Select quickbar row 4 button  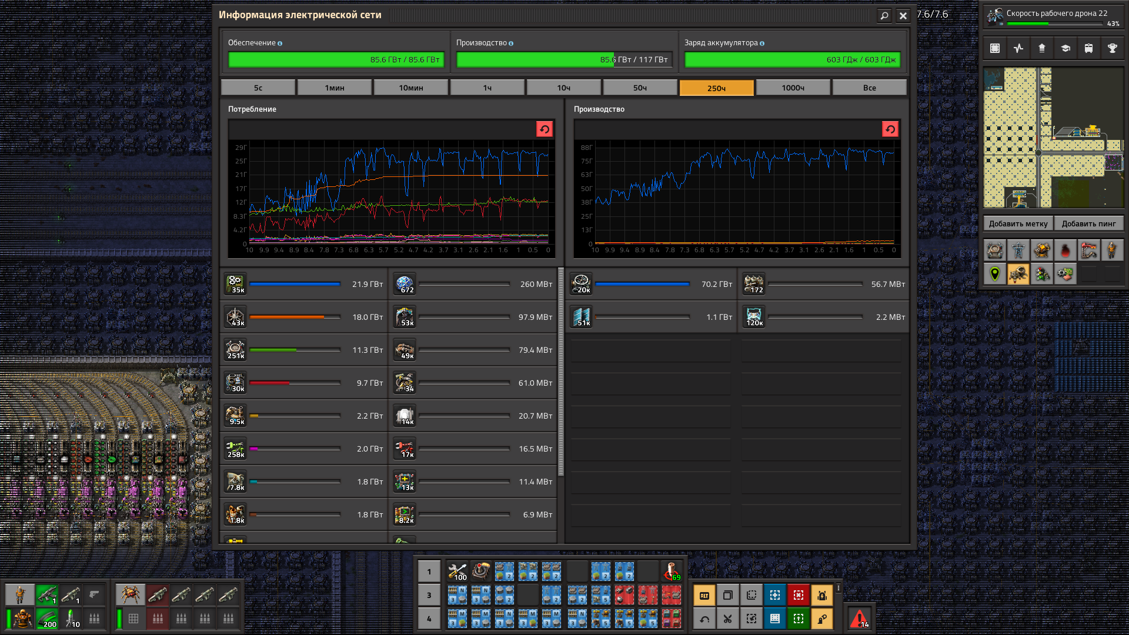click(429, 619)
